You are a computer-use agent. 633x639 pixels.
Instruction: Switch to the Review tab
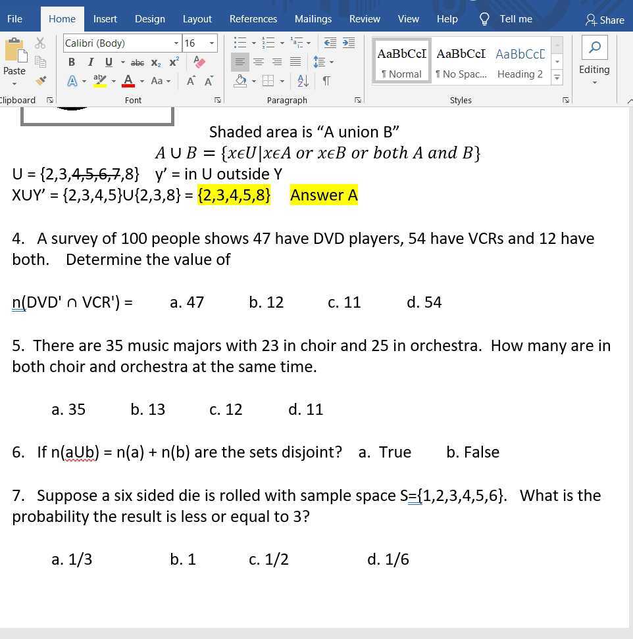pos(365,19)
